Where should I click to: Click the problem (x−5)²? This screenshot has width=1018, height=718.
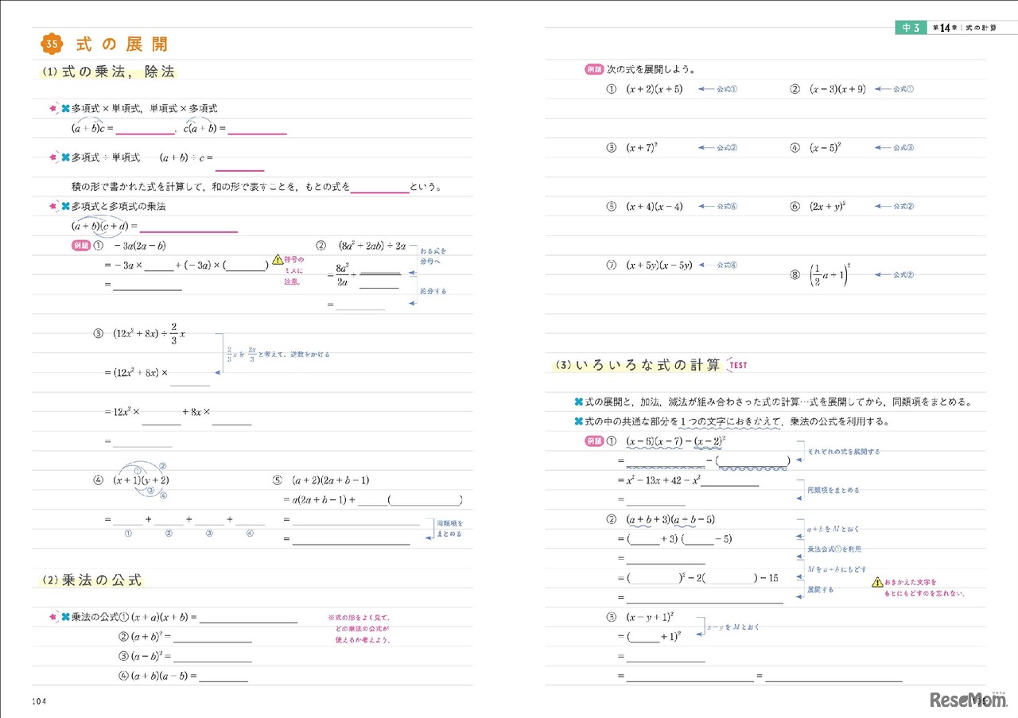point(826,147)
